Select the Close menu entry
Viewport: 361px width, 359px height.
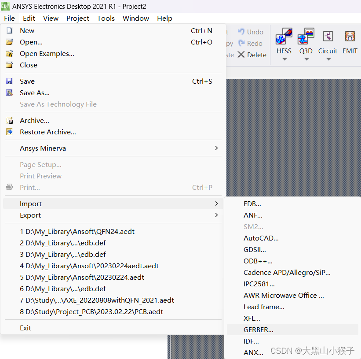113,65
